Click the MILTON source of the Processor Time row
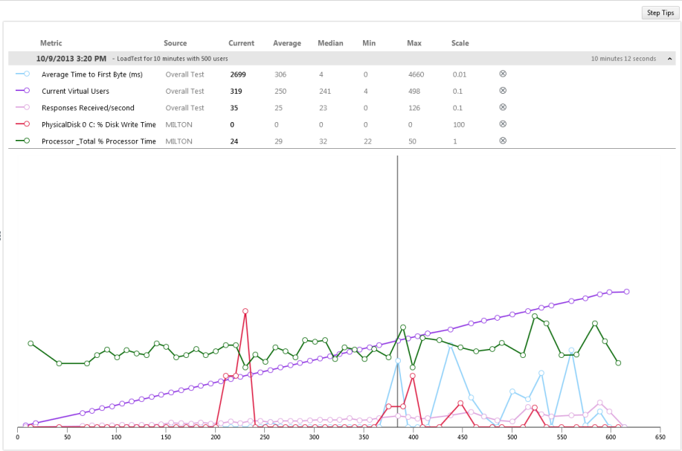Viewport: 682px width, 451px height. pyautogui.click(x=178, y=141)
